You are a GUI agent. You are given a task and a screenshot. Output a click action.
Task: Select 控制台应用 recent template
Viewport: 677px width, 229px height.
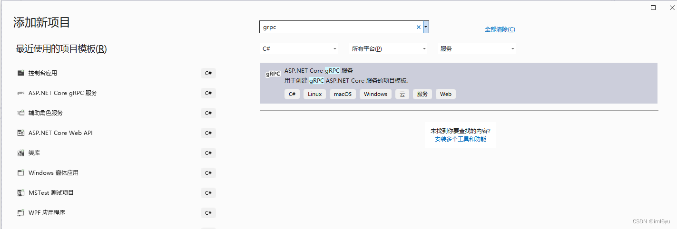tap(116, 73)
